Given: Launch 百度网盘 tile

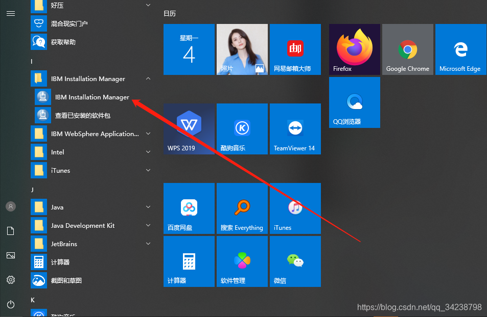Looking at the screenshot, I should point(189,208).
